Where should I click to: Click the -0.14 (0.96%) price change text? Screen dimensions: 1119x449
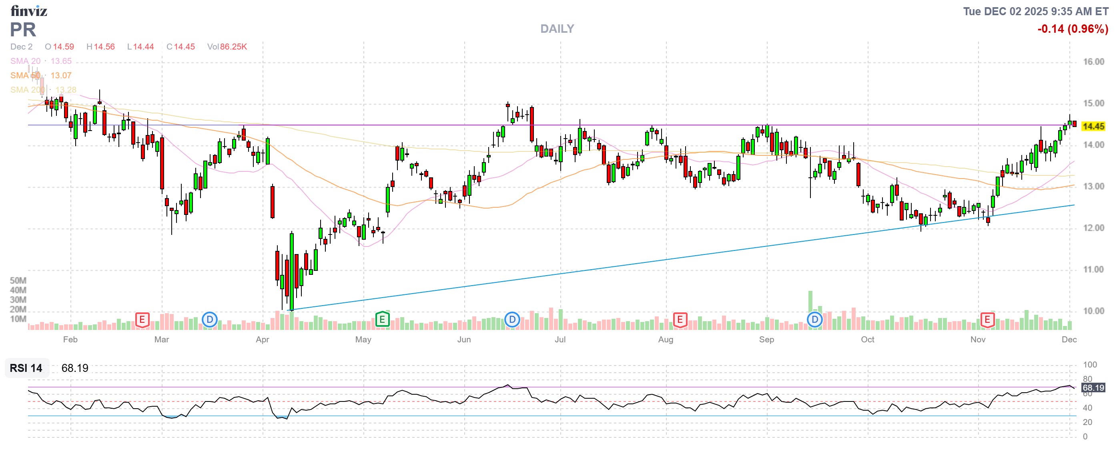pyautogui.click(x=1073, y=29)
